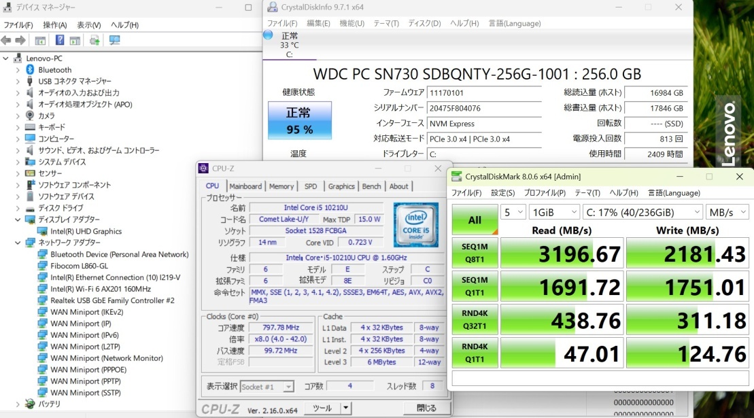Click the Intel Core i5 logo in CPU-Z

(x=416, y=224)
